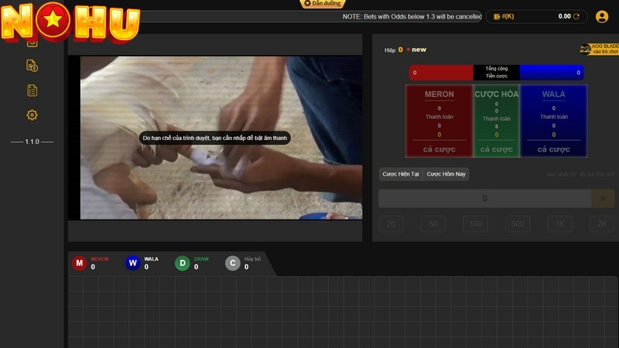Place bet on MERON cá cược
The image size is (619, 348).
[439, 149]
